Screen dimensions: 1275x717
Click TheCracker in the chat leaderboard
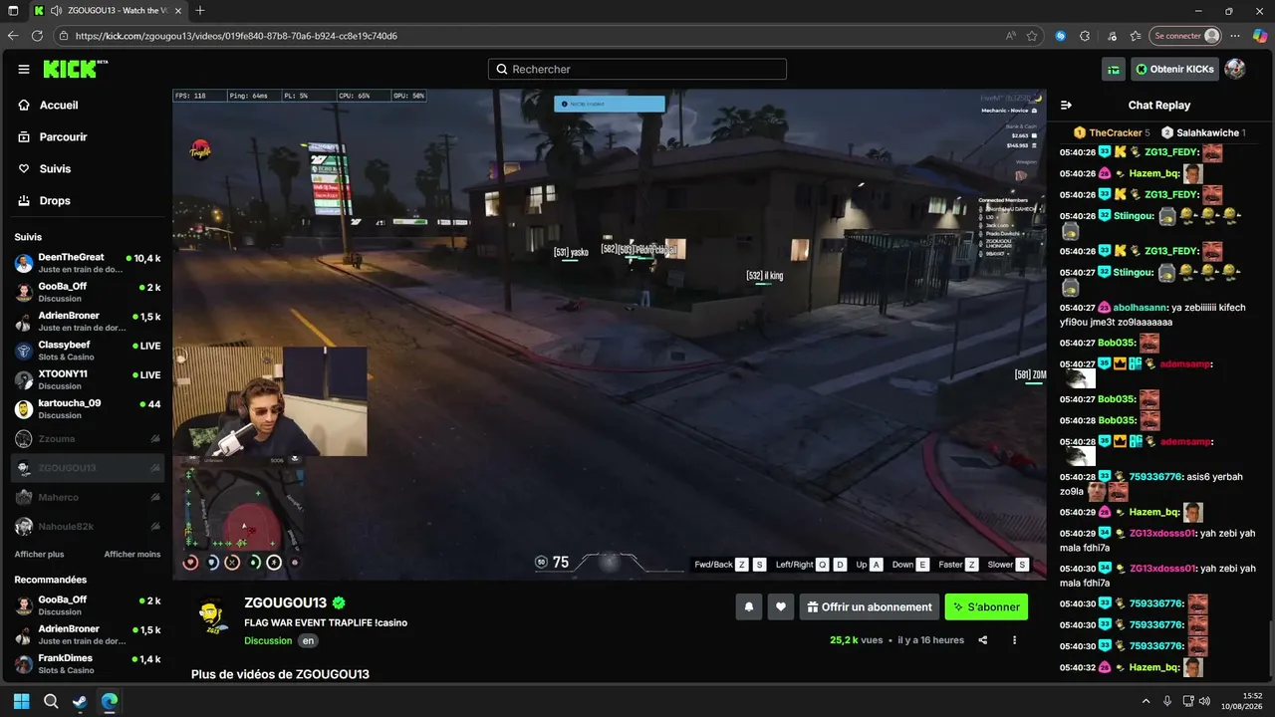1116,132
